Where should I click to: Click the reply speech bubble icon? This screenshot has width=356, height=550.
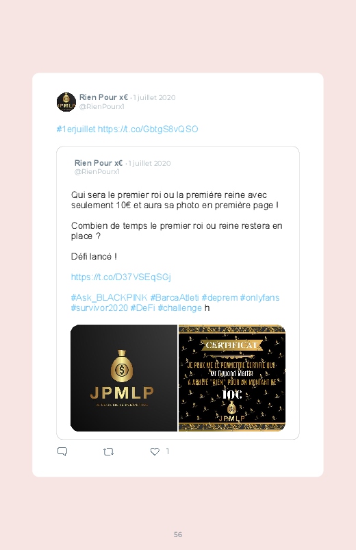(x=62, y=451)
